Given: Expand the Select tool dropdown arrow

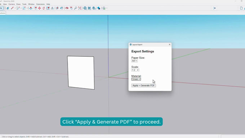Looking at the screenshot, I should click(x=4, y=8).
